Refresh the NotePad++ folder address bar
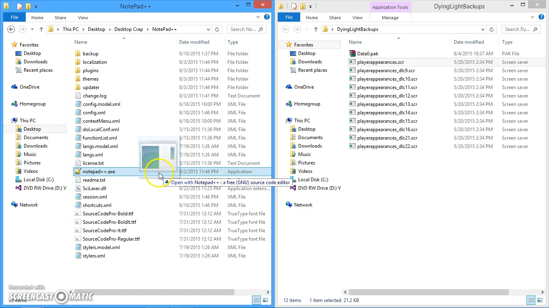 pos(217,29)
